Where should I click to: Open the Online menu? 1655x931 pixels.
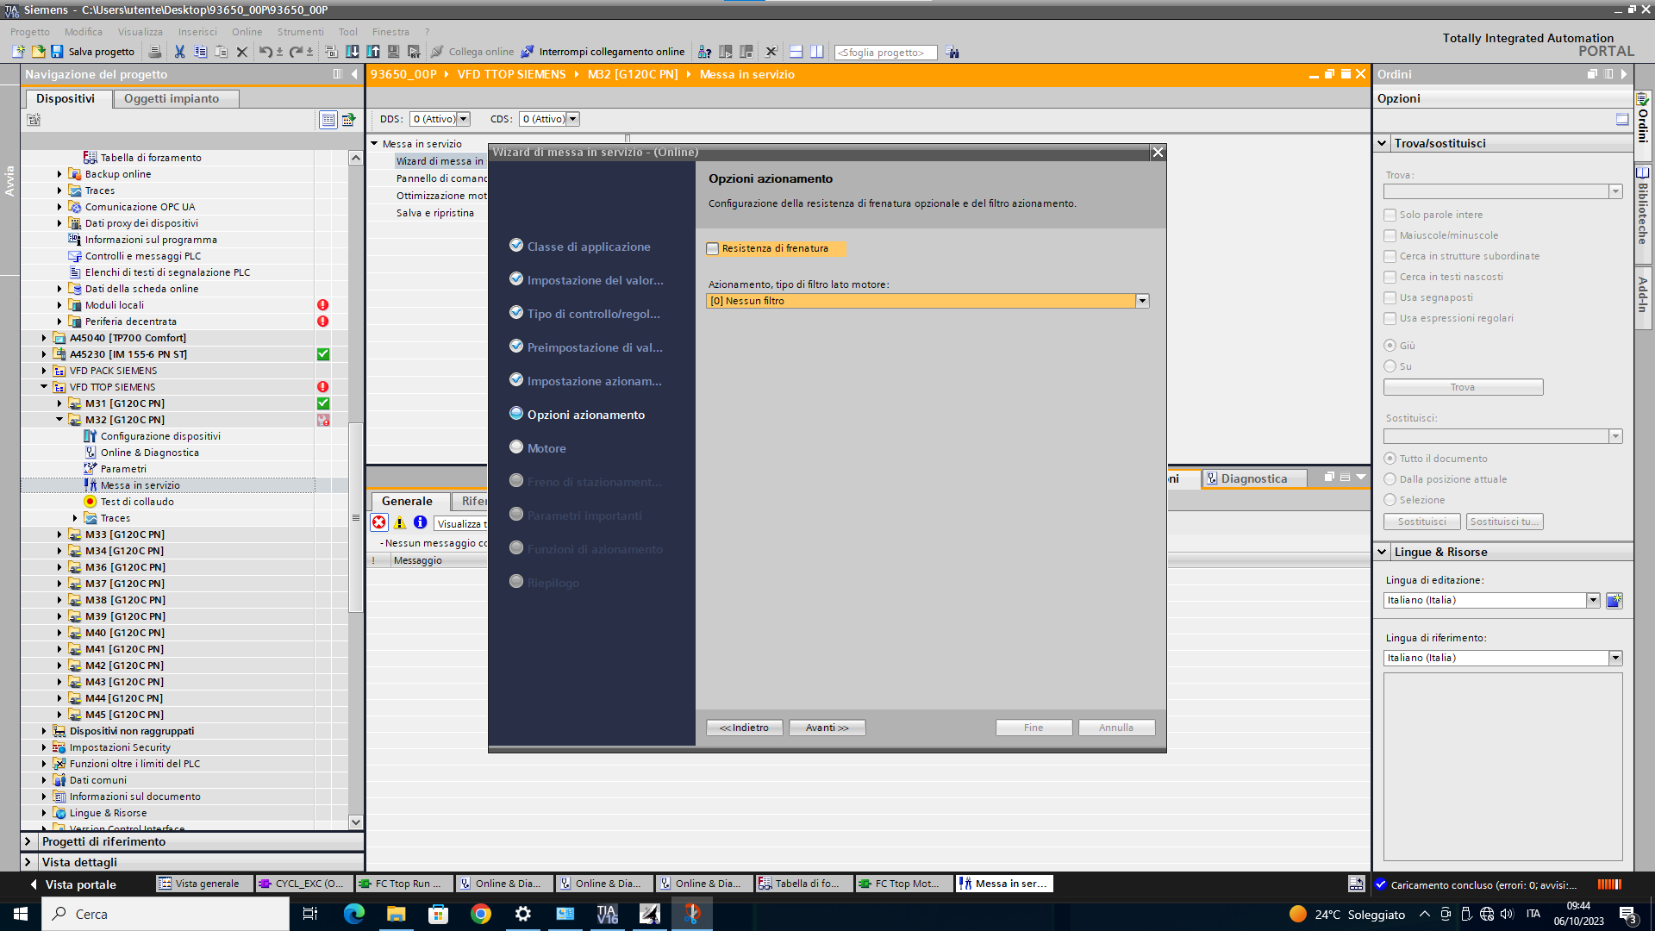pyautogui.click(x=247, y=32)
